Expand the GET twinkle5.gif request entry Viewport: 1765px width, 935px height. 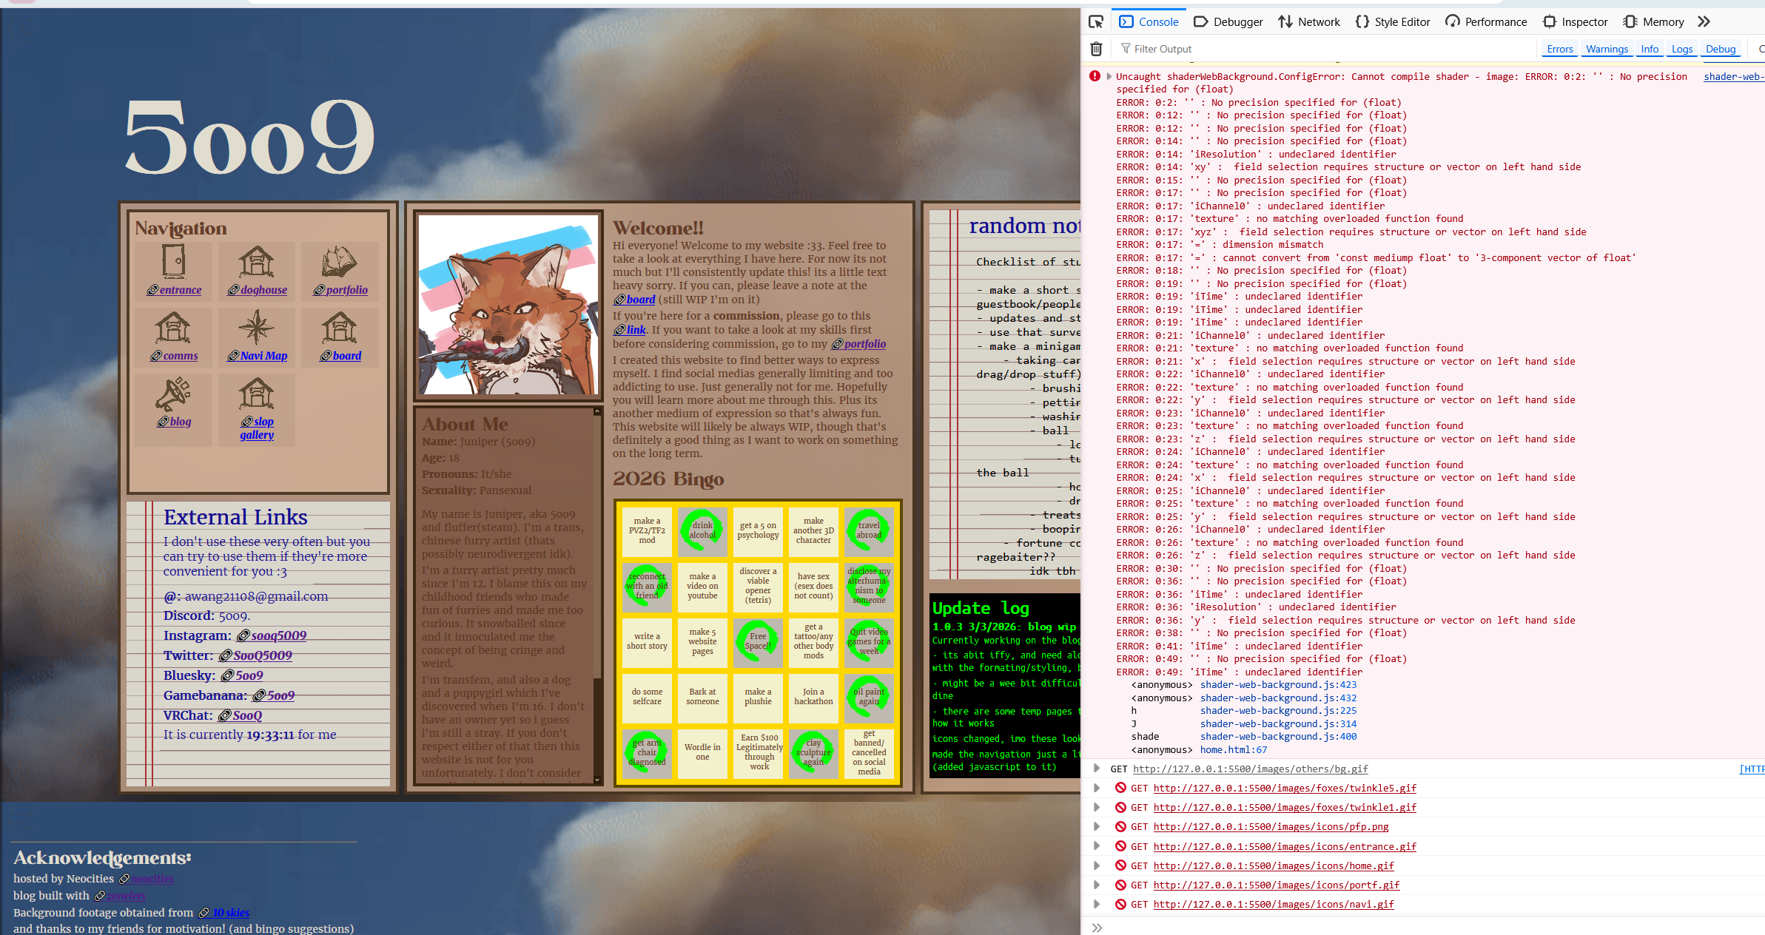pyautogui.click(x=1097, y=788)
